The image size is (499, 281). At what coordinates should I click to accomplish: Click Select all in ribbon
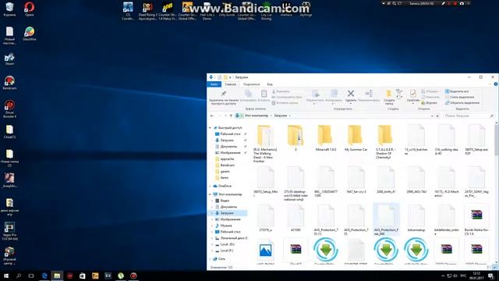pyautogui.click(x=457, y=91)
